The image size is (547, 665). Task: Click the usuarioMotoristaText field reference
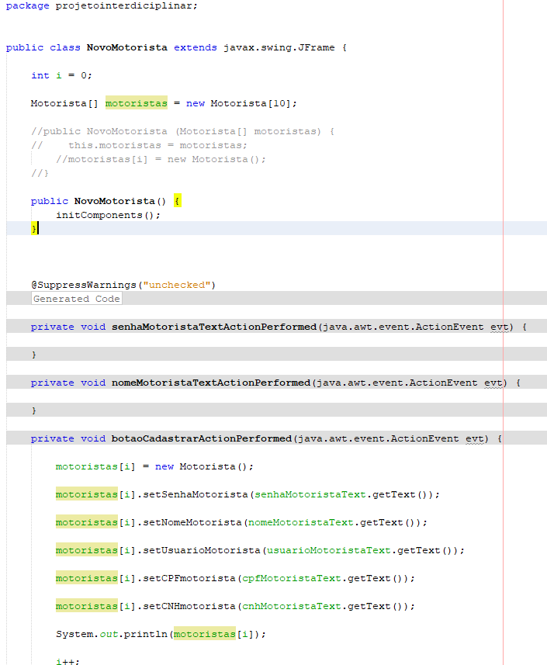[x=329, y=550]
